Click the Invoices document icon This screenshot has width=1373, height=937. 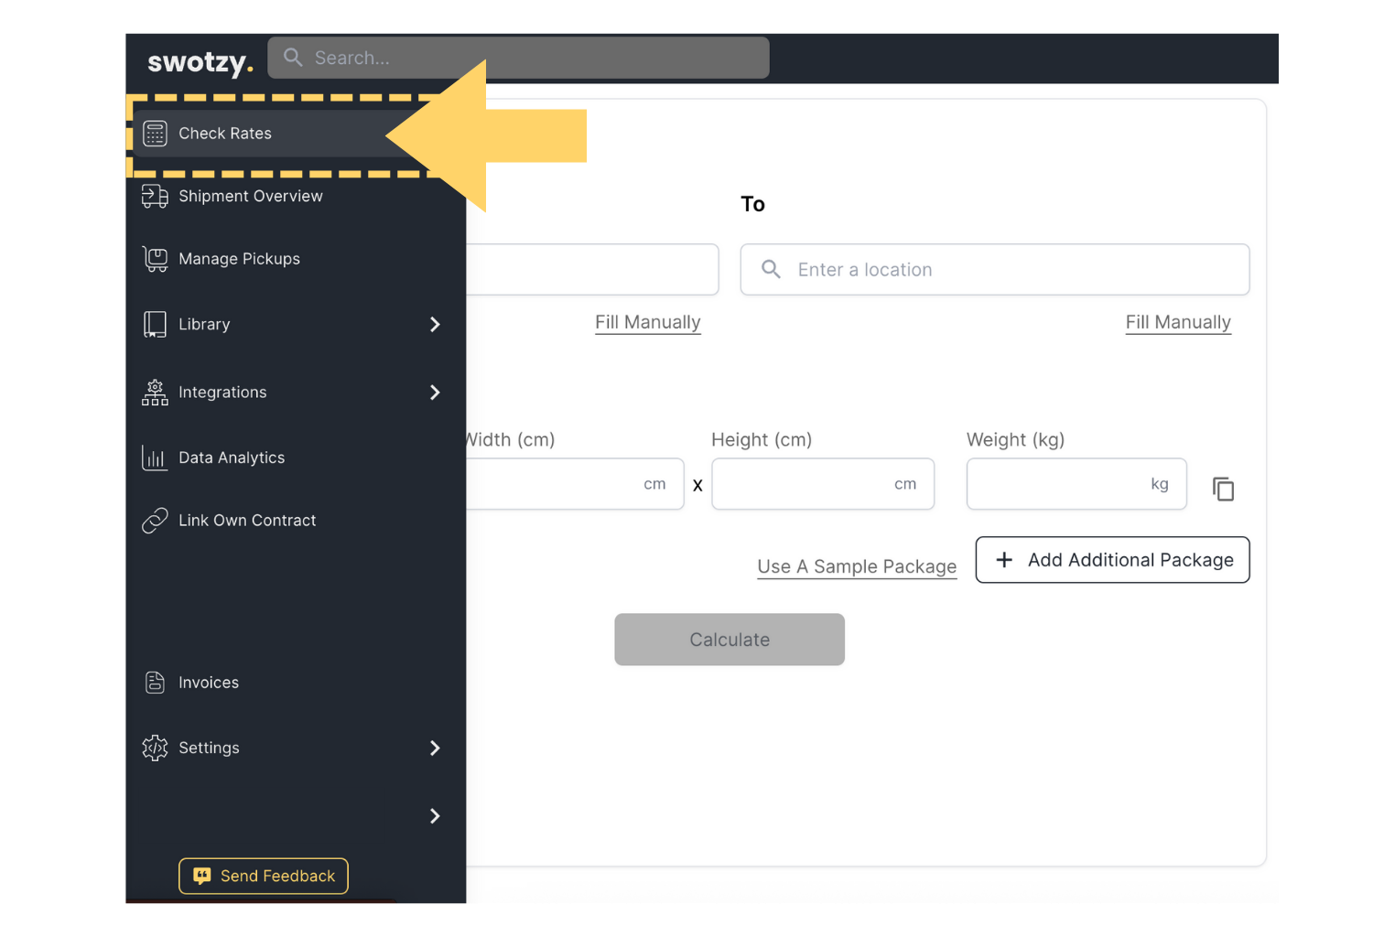tap(155, 683)
